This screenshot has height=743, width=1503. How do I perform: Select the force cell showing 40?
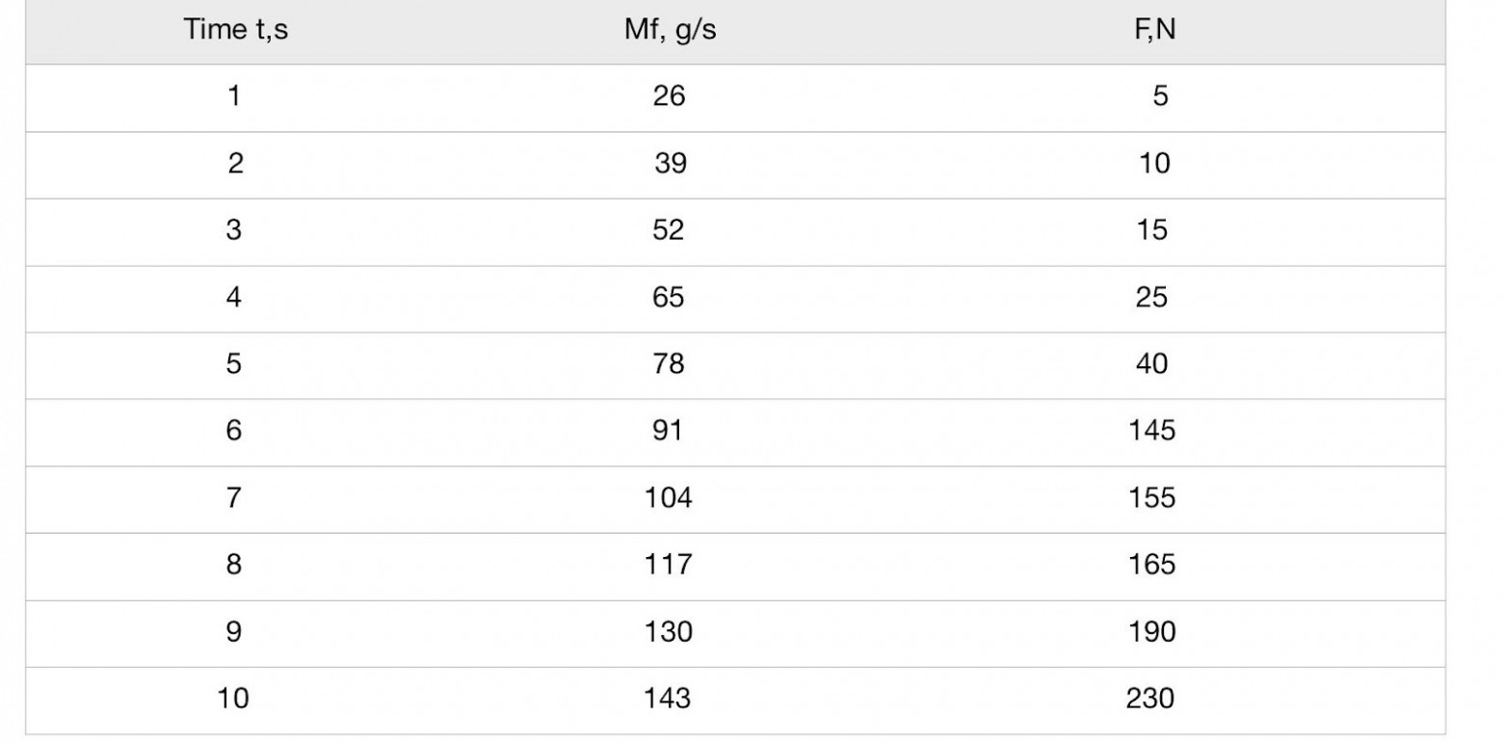(1151, 363)
